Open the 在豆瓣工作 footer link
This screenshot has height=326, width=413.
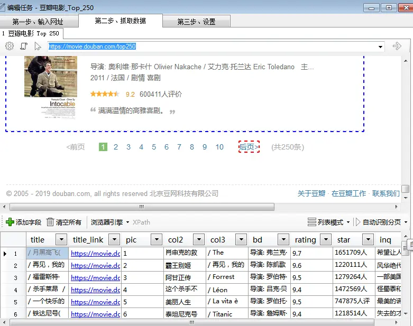point(348,194)
